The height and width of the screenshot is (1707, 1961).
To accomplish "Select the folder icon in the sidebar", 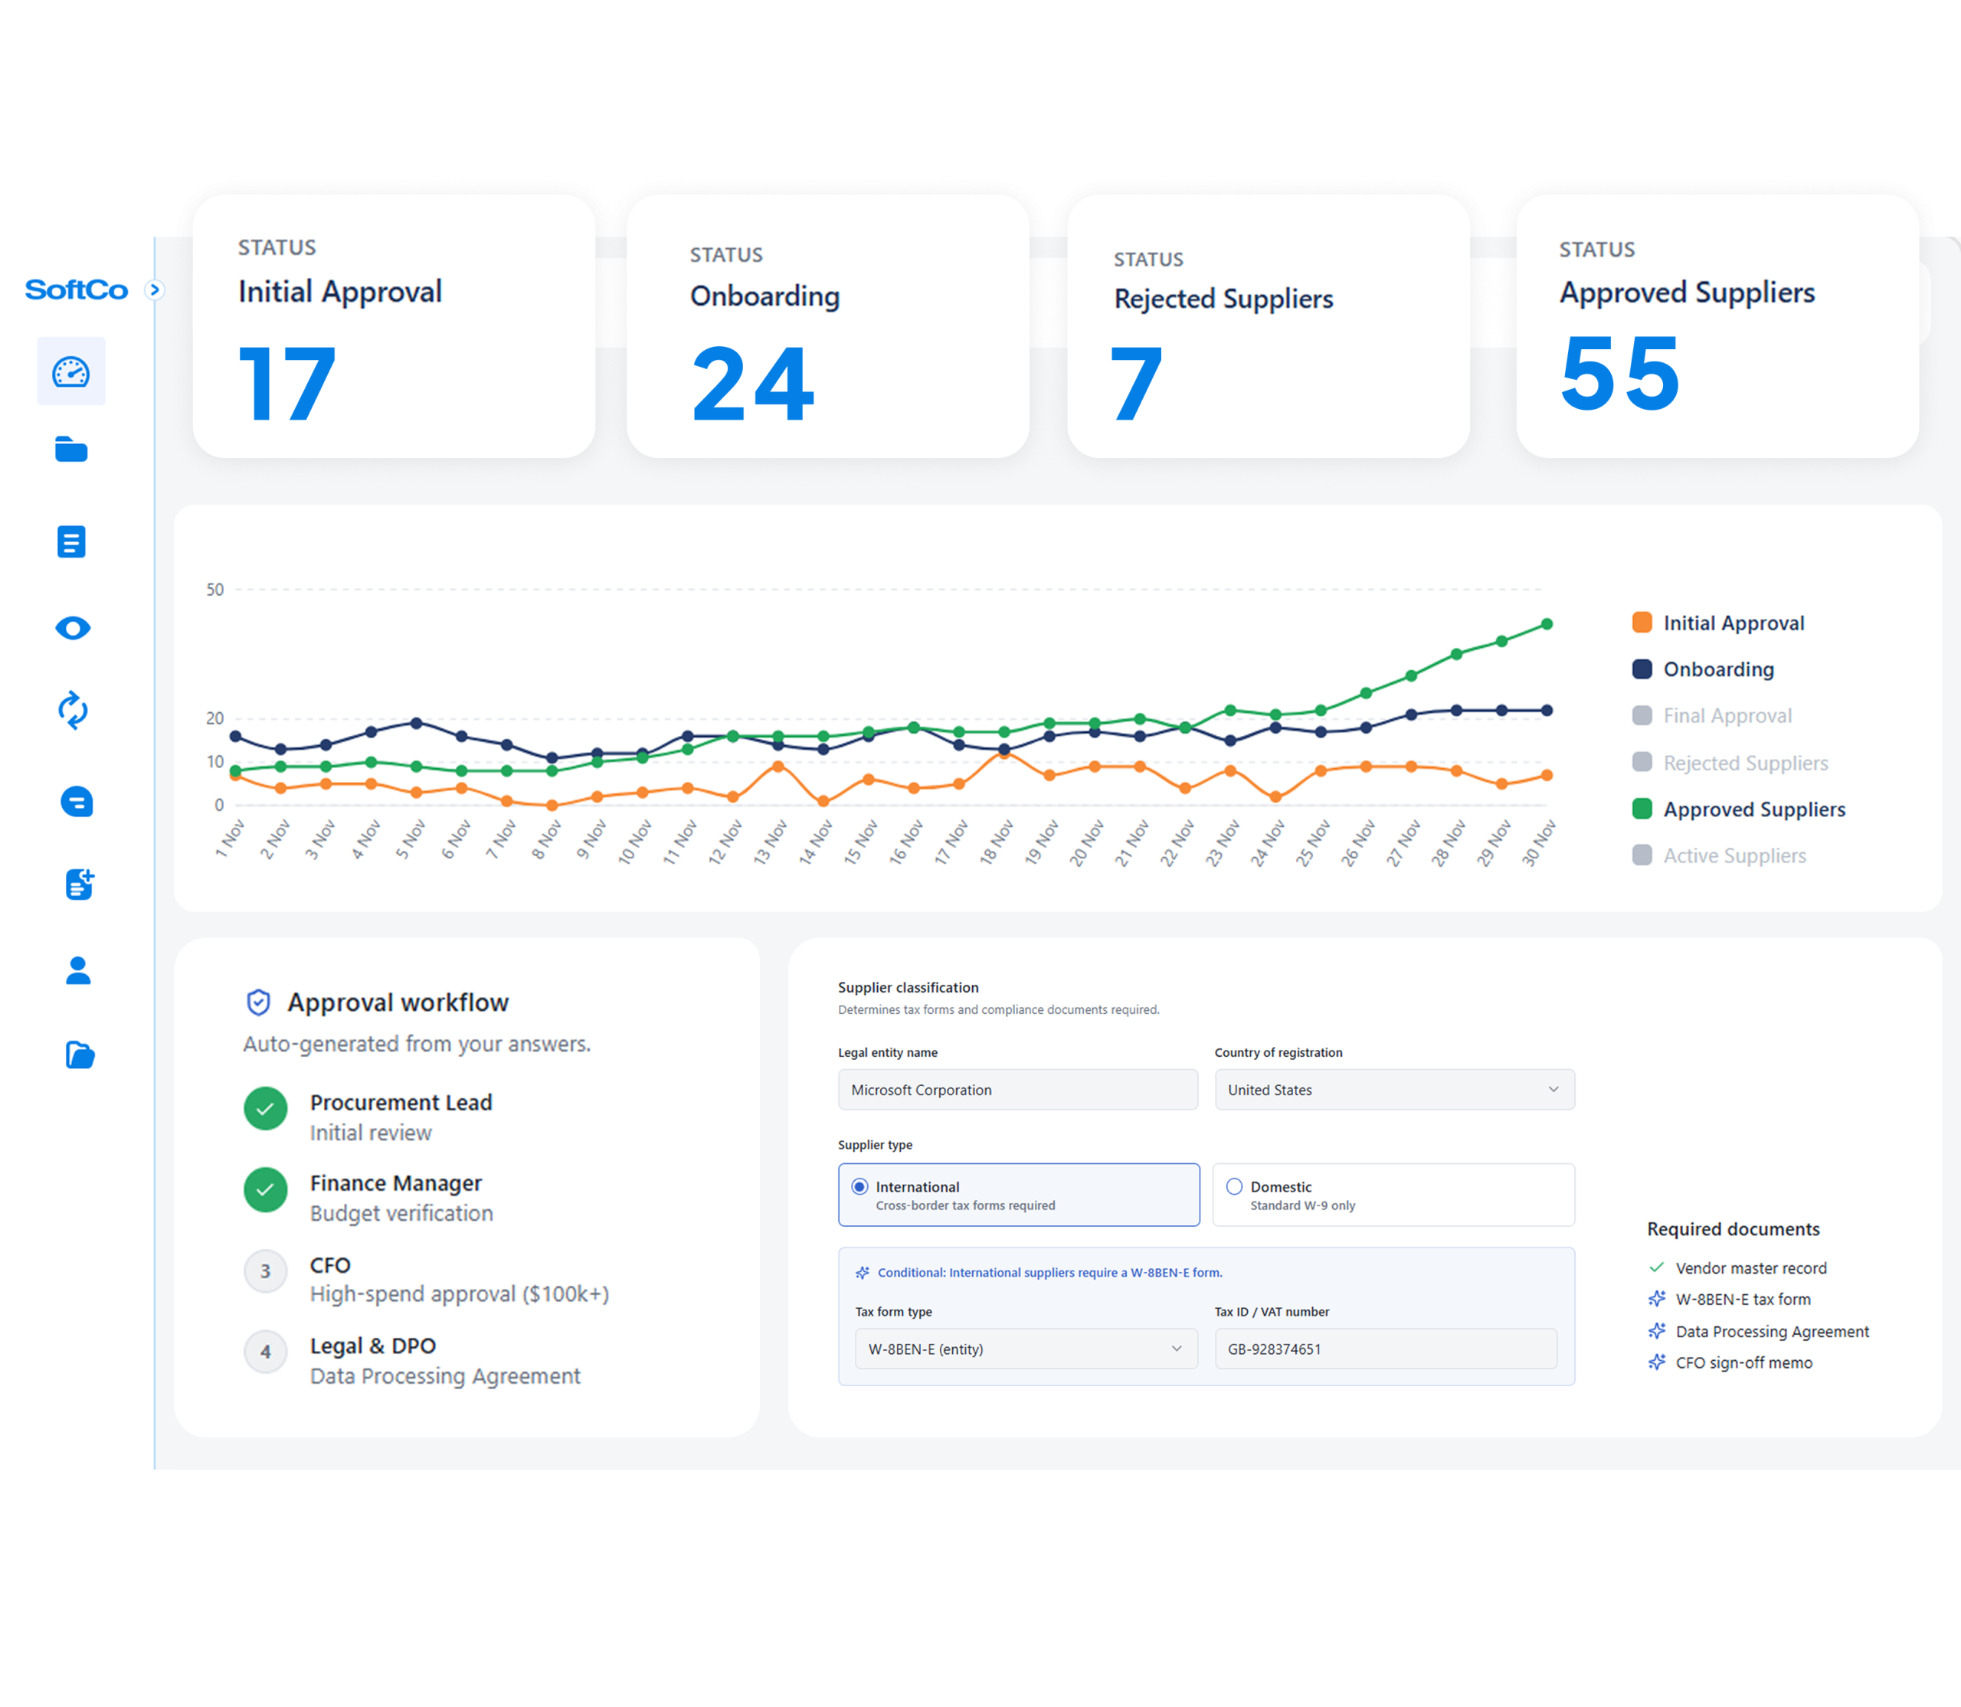I will 71,450.
